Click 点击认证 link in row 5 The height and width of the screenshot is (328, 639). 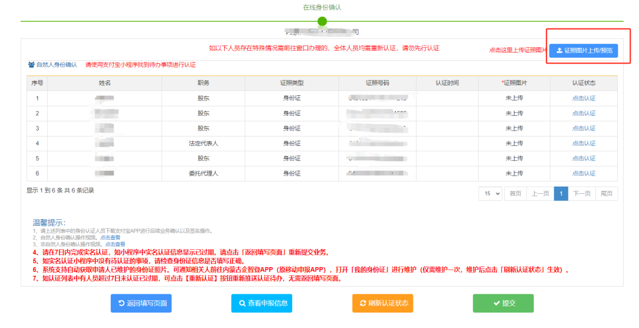[583, 158]
